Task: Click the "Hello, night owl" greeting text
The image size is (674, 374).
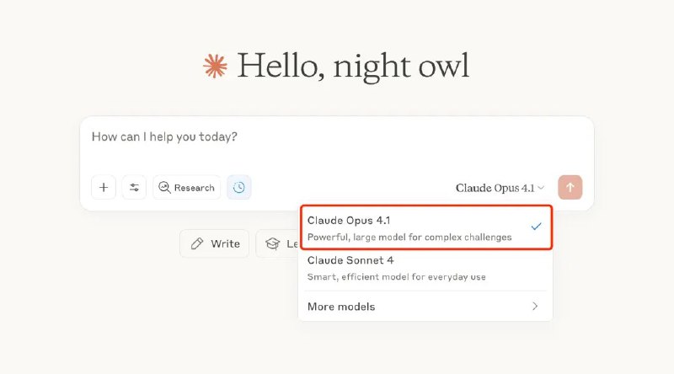Action: [352, 66]
